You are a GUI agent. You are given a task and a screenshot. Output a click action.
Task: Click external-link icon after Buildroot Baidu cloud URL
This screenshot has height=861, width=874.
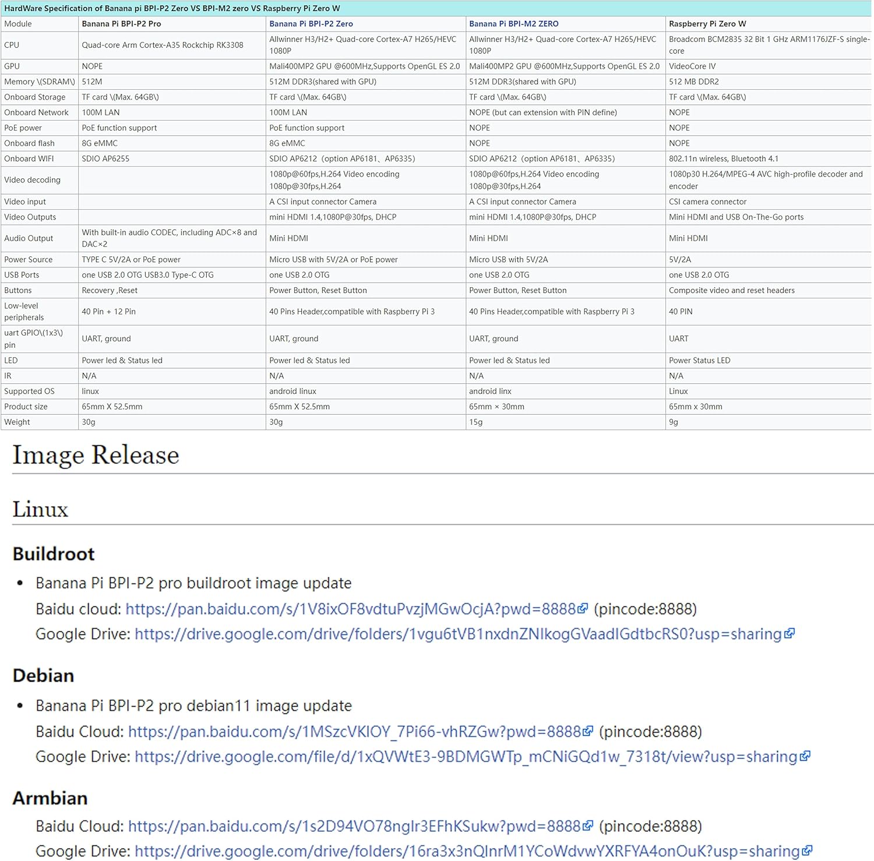tap(583, 609)
